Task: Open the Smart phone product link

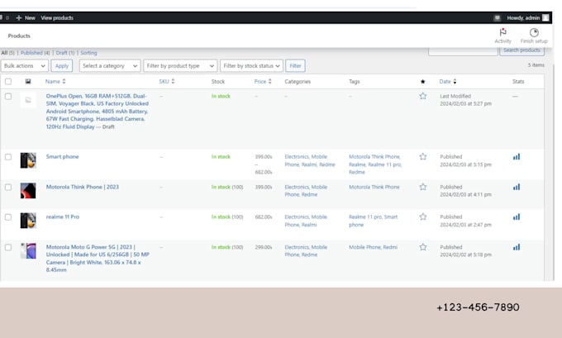Action: coord(62,157)
